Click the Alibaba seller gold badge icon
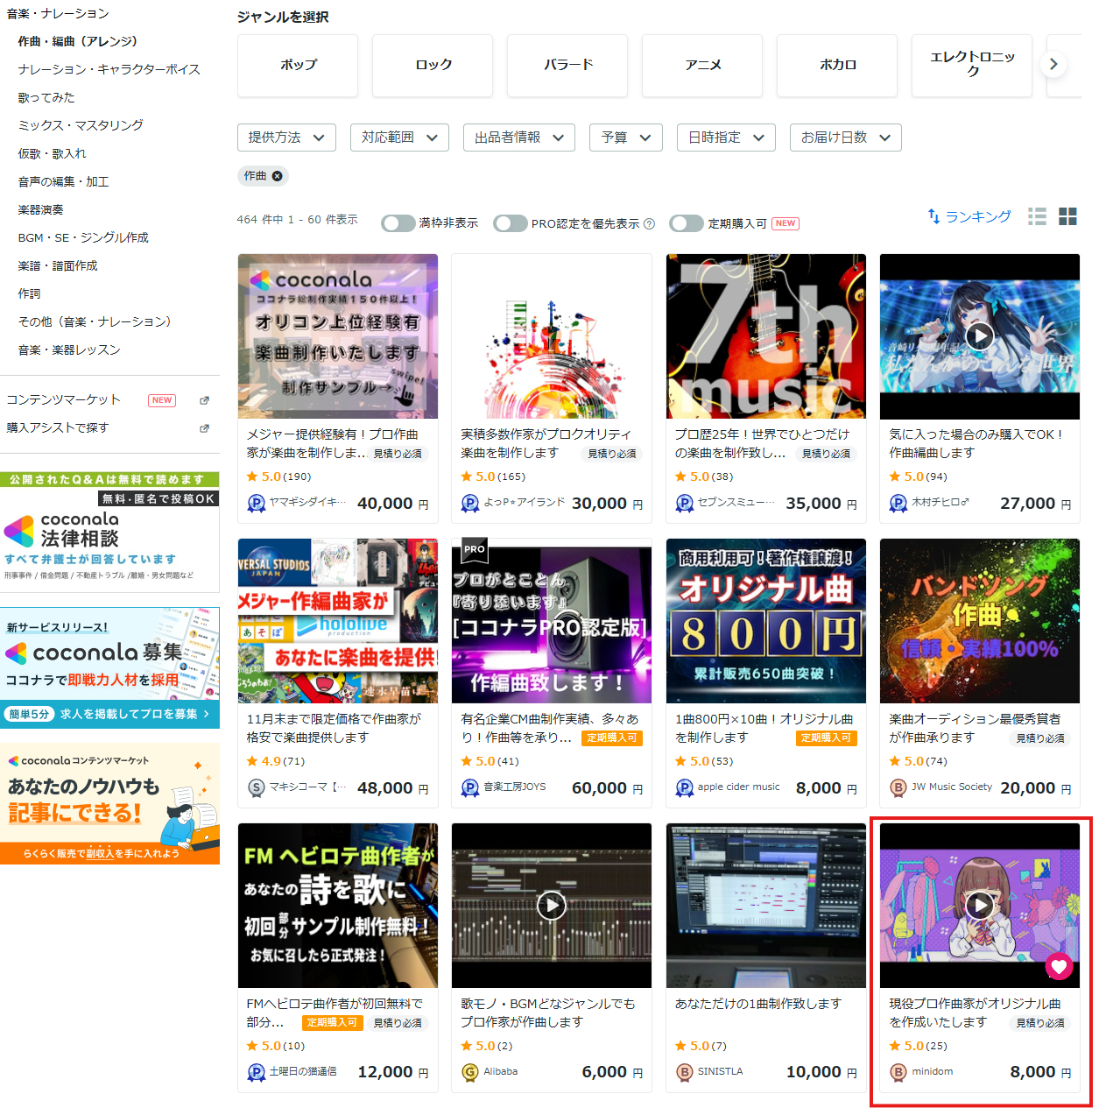 [x=470, y=1072]
